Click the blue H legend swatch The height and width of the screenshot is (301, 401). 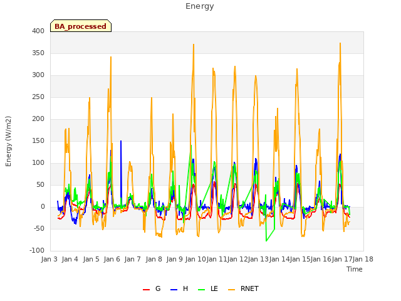coord(174,290)
